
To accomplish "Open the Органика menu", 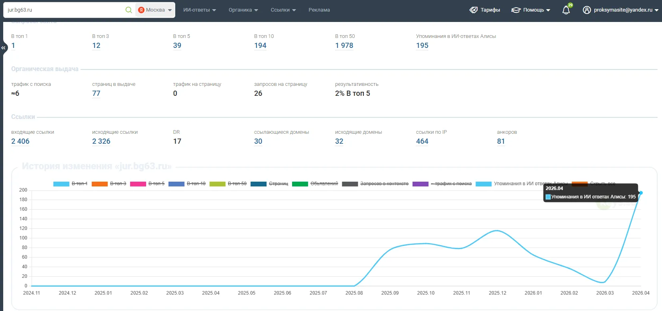I will [243, 10].
